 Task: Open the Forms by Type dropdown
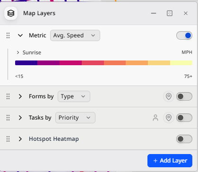pos(74,96)
